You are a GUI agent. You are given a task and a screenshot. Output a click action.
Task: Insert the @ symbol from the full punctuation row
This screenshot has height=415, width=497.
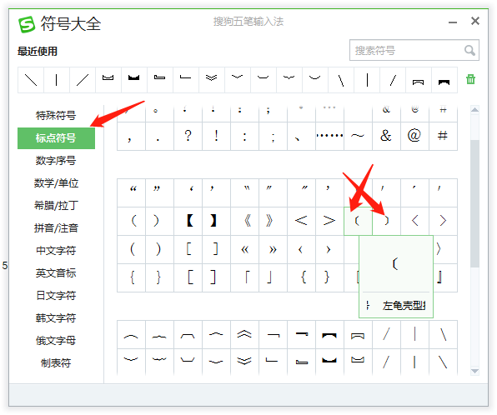[414, 136]
